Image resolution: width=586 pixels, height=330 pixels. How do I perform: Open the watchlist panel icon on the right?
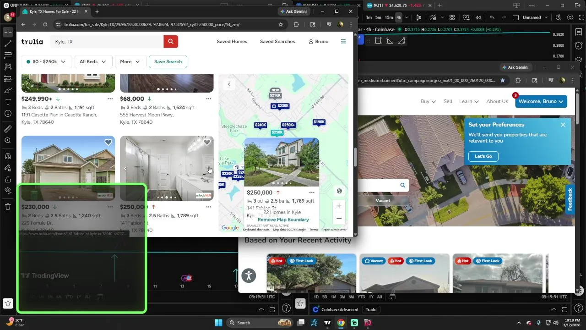[x=579, y=32]
